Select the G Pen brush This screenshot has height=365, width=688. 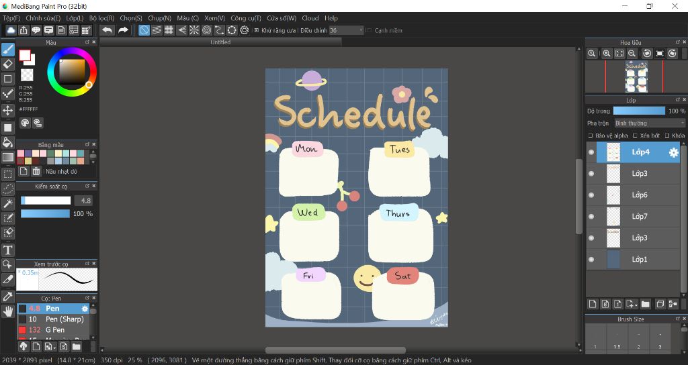coord(53,330)
